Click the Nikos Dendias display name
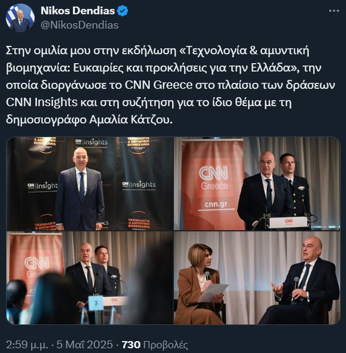This screenshot has width=346, height=353. tap(78, 11)
